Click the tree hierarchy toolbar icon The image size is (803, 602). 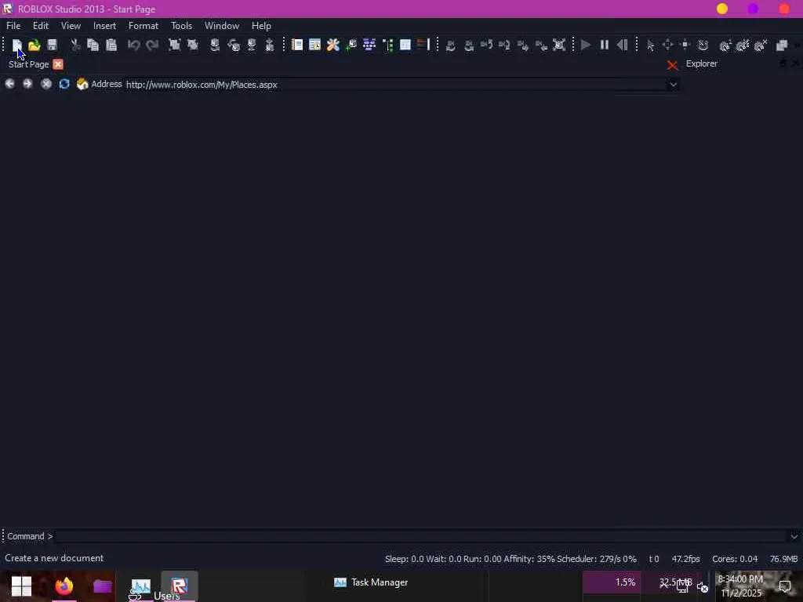tap(387, 45)
